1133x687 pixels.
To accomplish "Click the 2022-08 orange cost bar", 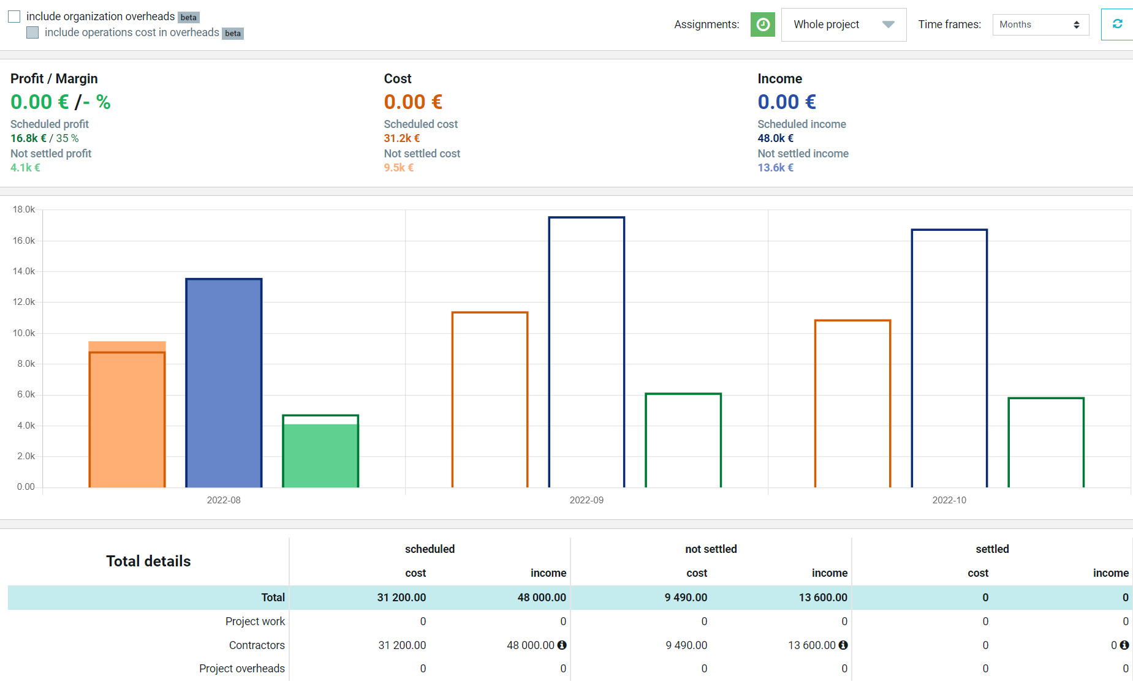I will coord(127,415).
